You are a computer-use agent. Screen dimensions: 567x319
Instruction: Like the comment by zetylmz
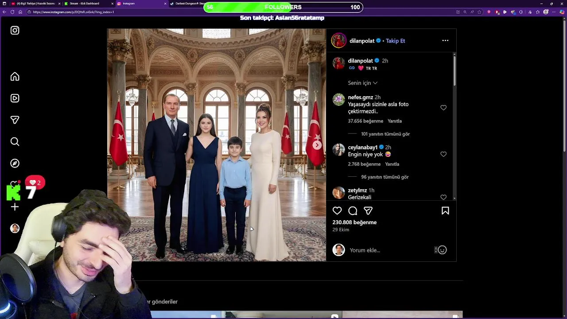(x=443, y=197)
